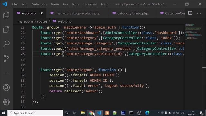Click the 'admin/category/delete/{id}' string
Viewport: 206px width, 116px height.
(94, 54)
